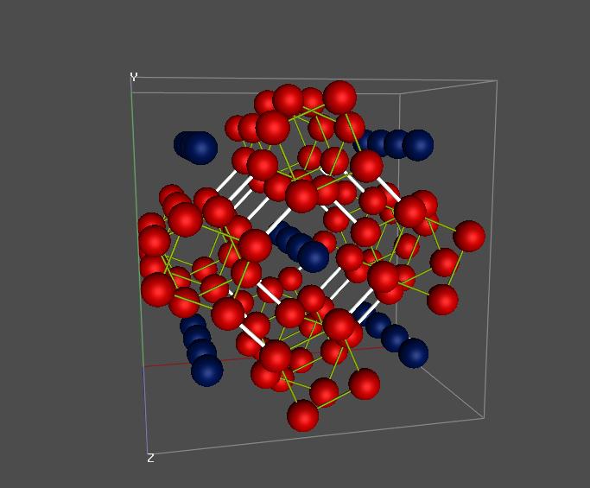Pick the front blue atom in center column
The height and width of the screenshot is (488, 590).
point(314,257)
